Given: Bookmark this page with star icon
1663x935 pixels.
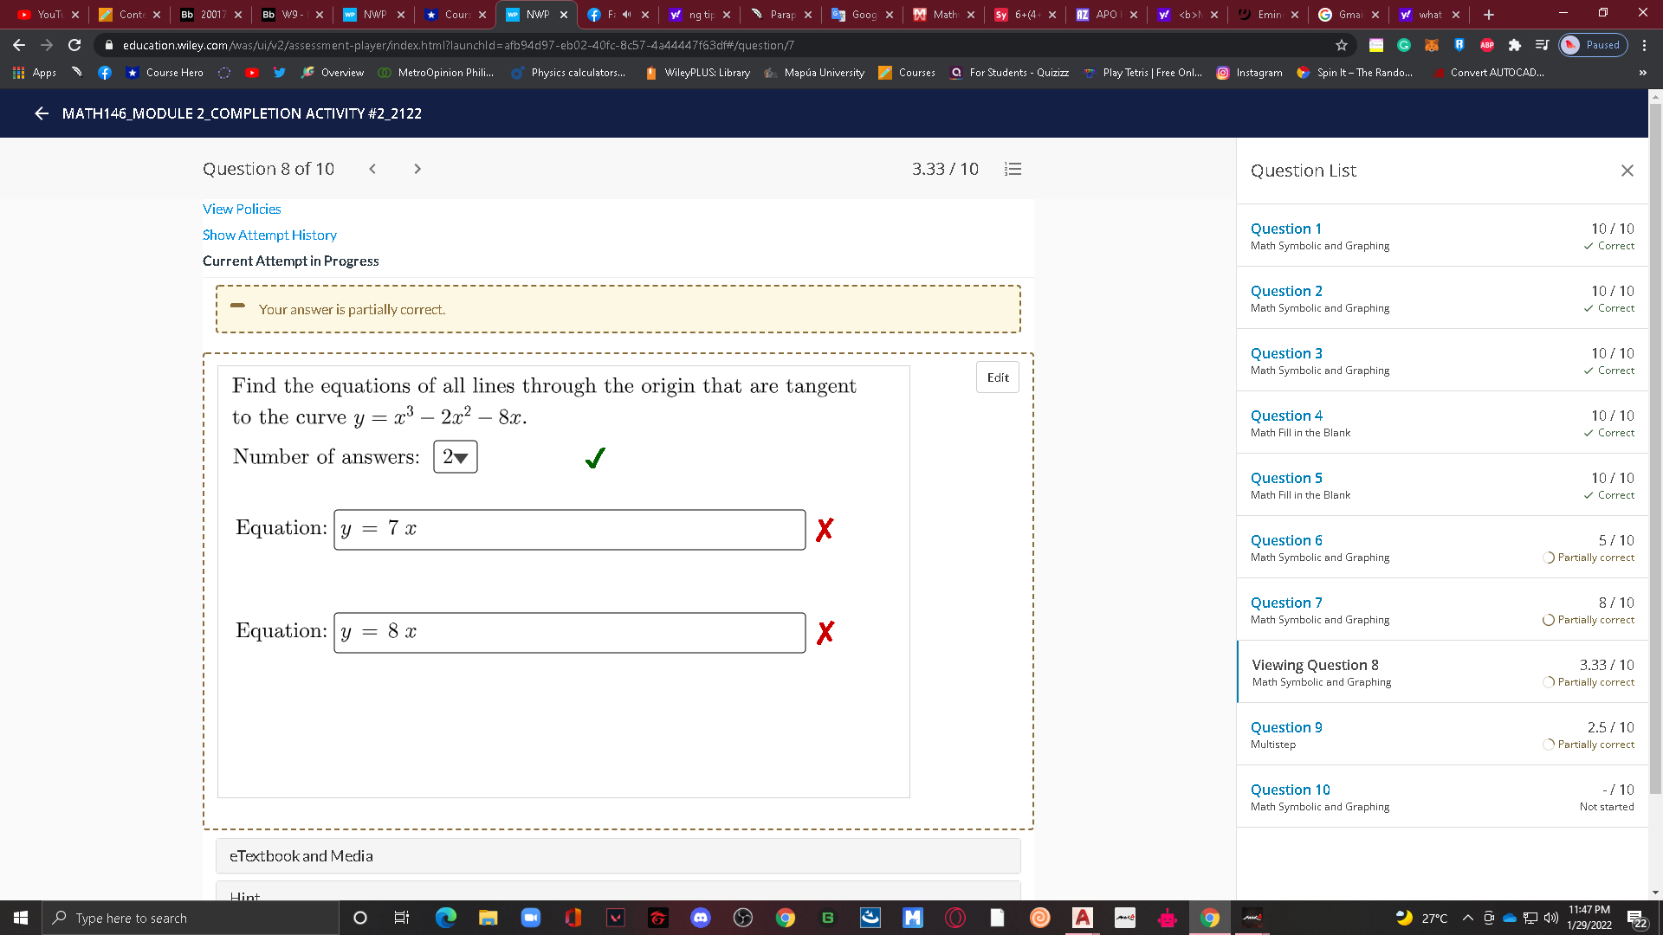Looking at the screenshot, I should coord(1342,45).
